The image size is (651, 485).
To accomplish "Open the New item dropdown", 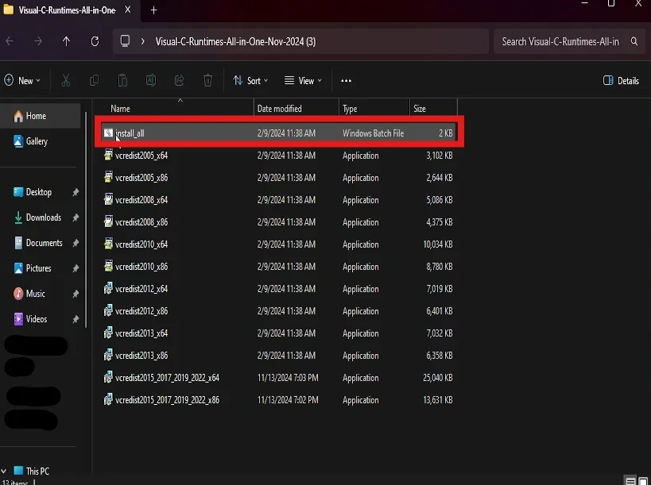I will coord(22,80).
